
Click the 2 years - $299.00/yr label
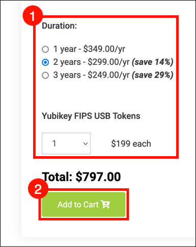coord(92,62)
